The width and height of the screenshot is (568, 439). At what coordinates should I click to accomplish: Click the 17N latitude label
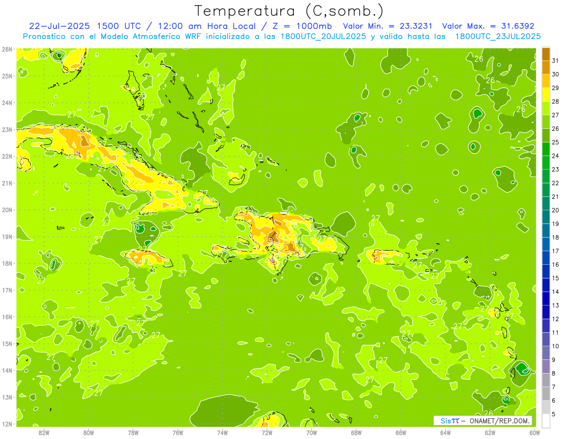[x=7, y=290]
